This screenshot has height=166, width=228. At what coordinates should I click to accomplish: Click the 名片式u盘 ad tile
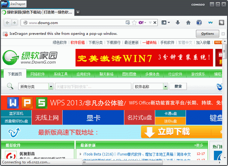click(x=139, y=117)
